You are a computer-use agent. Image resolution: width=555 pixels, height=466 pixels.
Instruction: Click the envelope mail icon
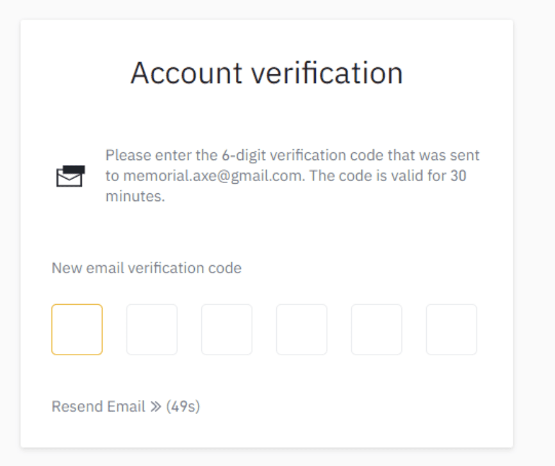point(70,176)
